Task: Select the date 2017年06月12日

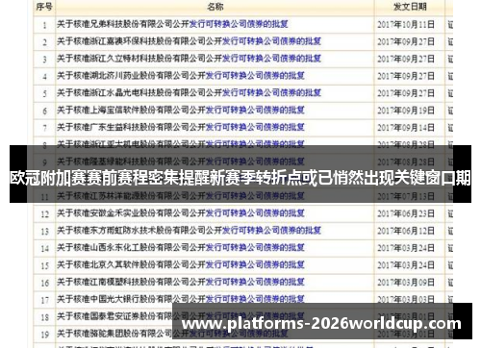Action: point(406,231)
